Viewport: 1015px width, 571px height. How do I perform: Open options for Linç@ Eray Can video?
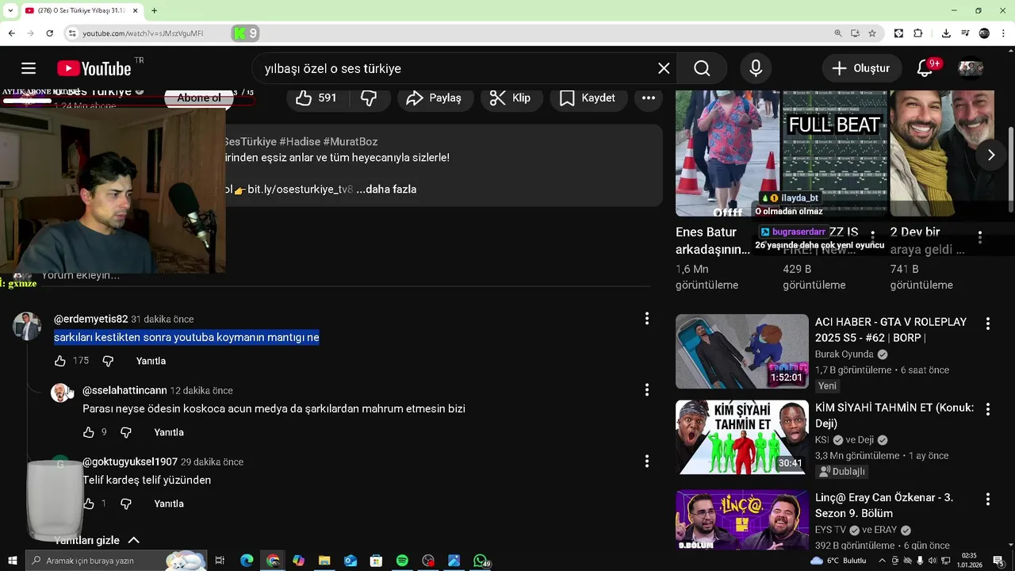(988, 500)
